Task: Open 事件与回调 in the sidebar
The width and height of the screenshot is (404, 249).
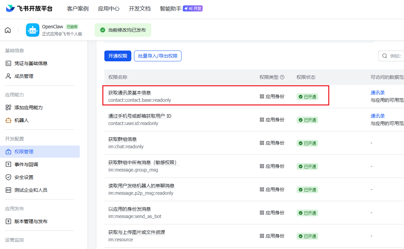Action: click(x=26, y=164)
